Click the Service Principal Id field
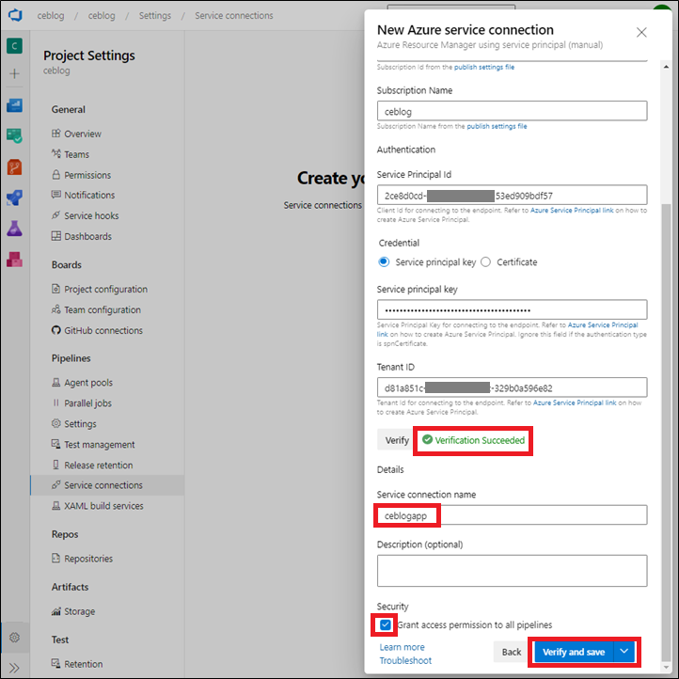679x679 pixels. 512,196
